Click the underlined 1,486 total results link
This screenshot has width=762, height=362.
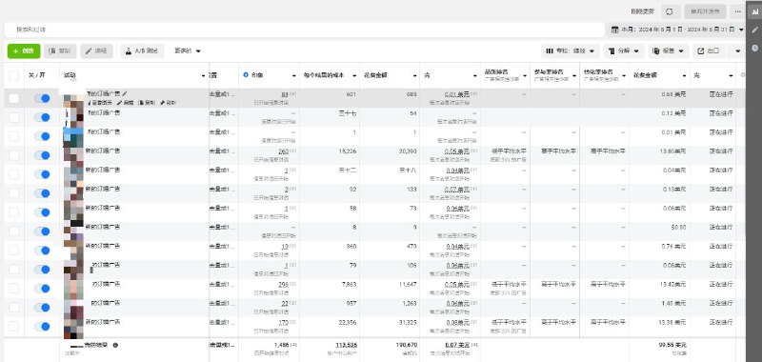click(x=281, y=345)
